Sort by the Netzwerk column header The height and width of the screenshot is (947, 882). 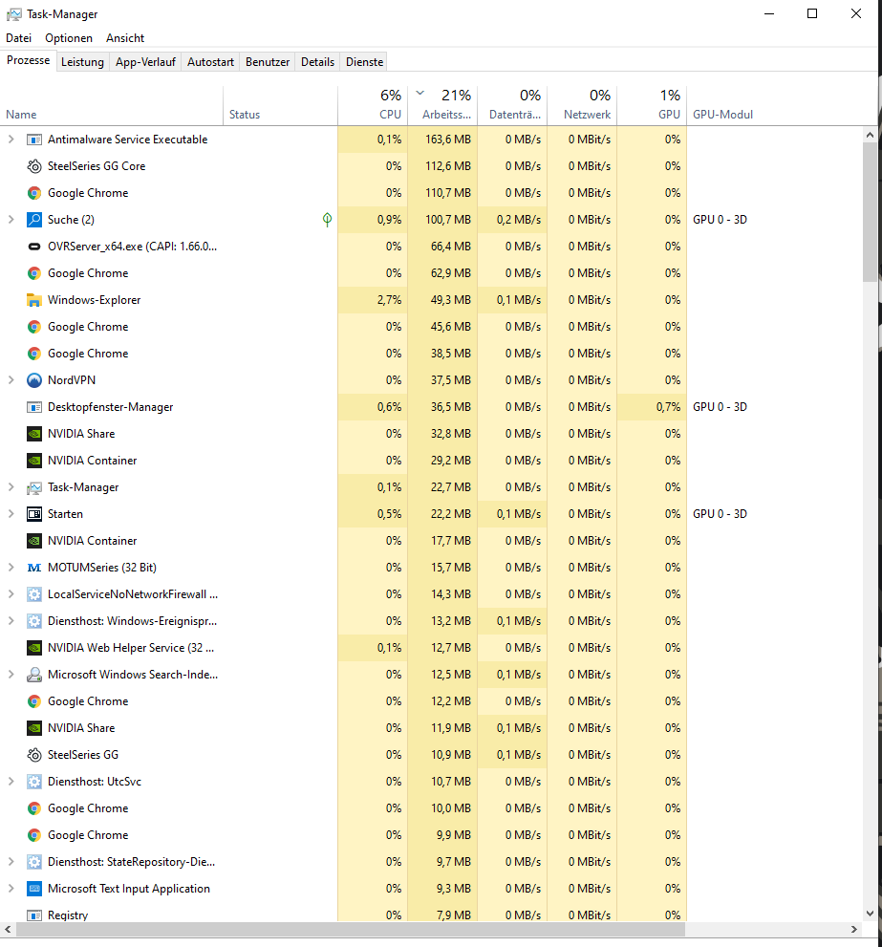pos(582,106)
